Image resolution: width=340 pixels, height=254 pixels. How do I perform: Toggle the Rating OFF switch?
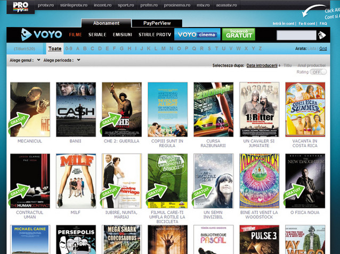coord(319,72)
